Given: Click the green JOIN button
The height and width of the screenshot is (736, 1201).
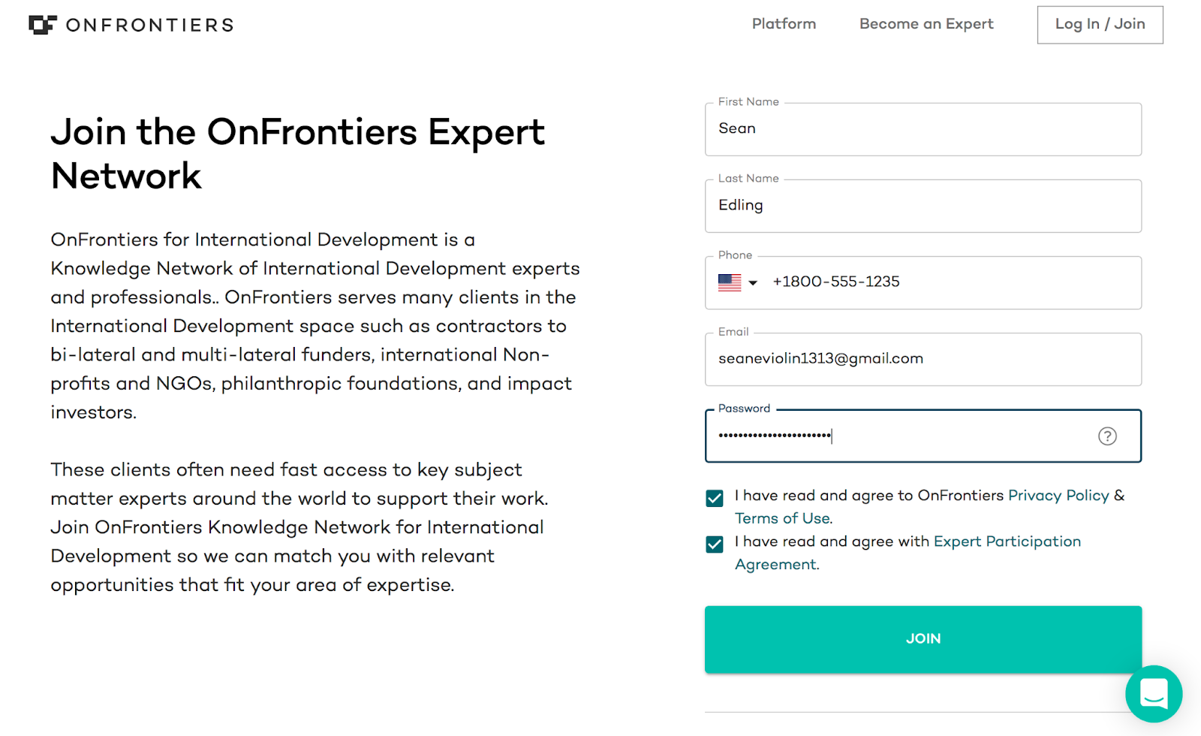Looking at the screenshot, I should (923, 639).
